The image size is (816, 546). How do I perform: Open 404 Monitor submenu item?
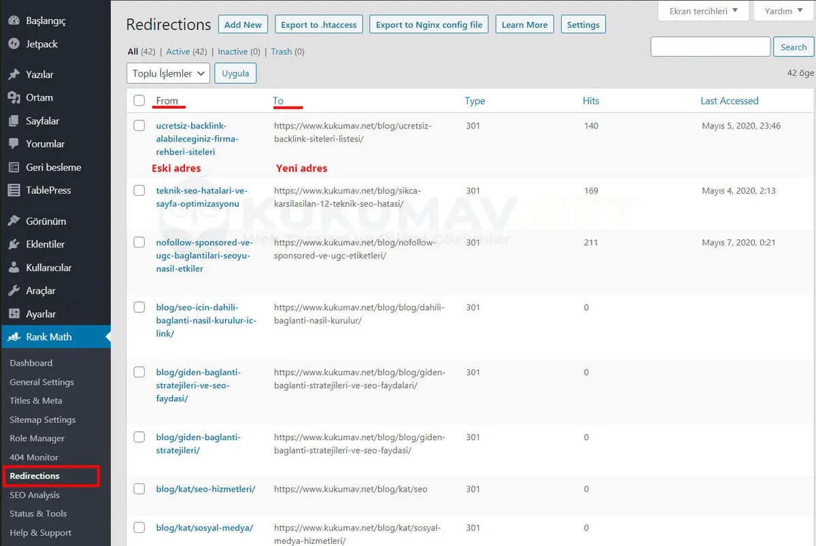34,457
